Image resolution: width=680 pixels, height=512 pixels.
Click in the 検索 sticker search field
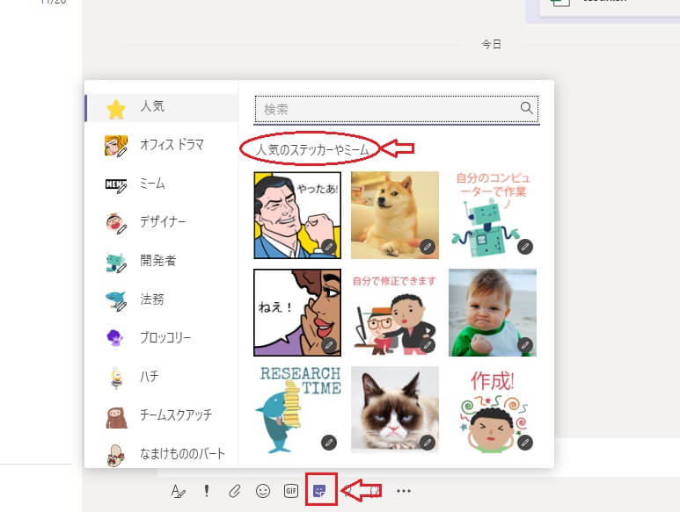pos(387,109)
